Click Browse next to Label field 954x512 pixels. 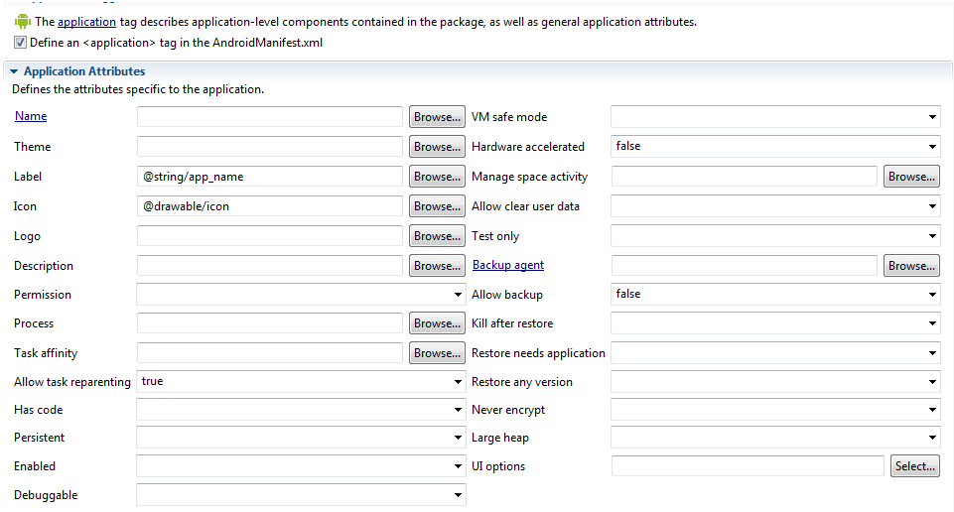point(437,177)
